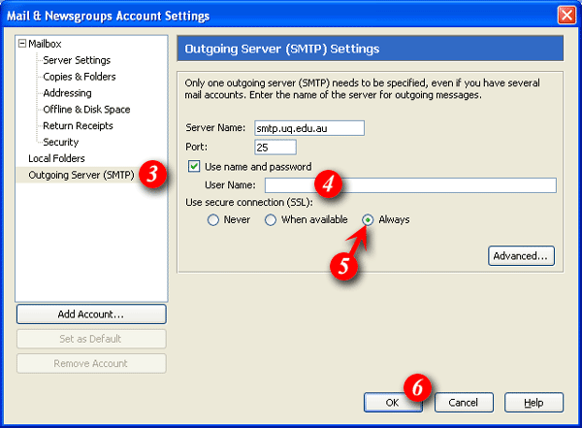Click the User Name input field
Screen dimensions: 582x428
click(x=409, y=185)
